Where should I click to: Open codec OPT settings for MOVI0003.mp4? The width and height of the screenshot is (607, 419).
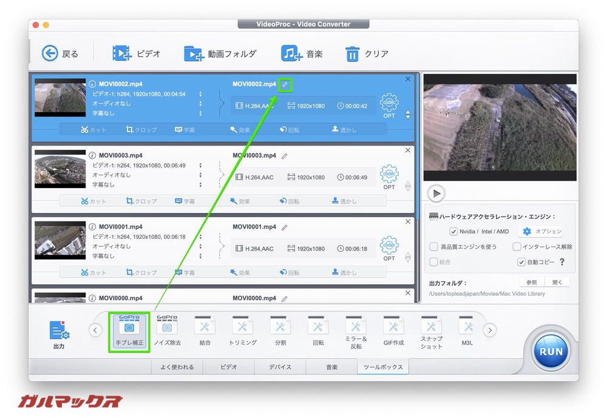(x=389, y=176)
